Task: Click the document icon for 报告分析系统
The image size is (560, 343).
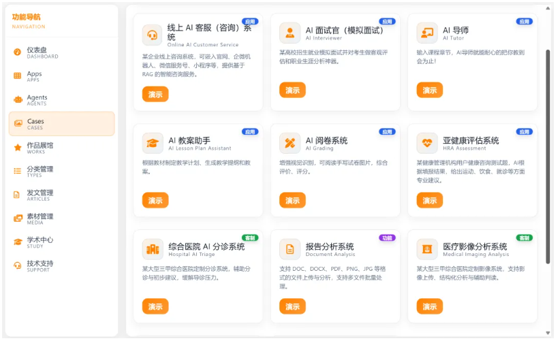Action: [290, 249]
